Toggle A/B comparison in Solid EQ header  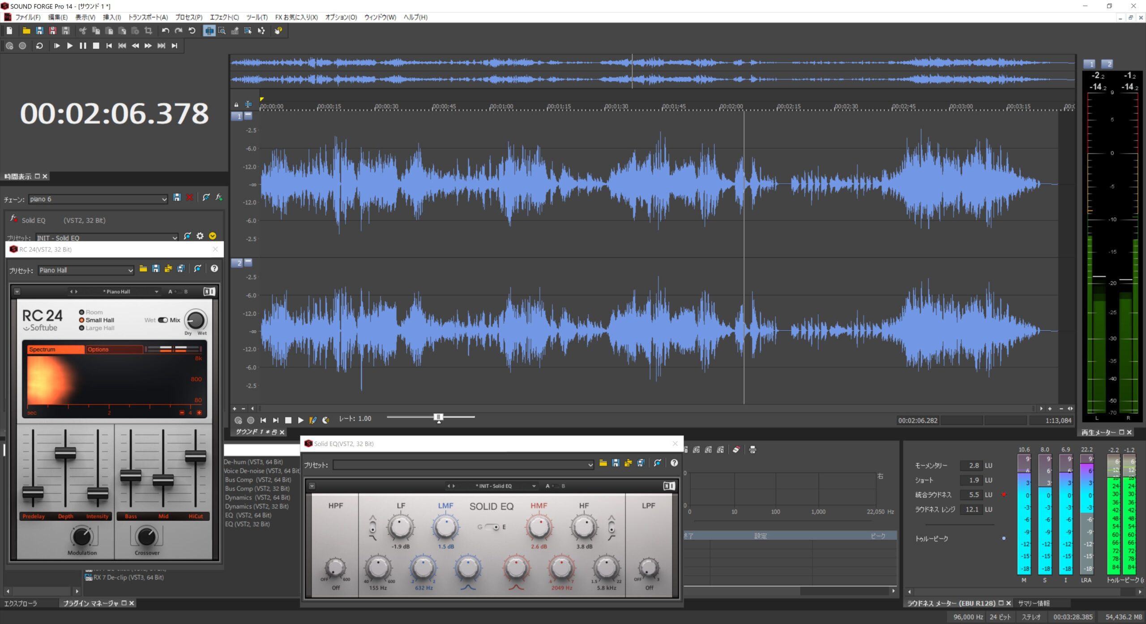point(555,486)
